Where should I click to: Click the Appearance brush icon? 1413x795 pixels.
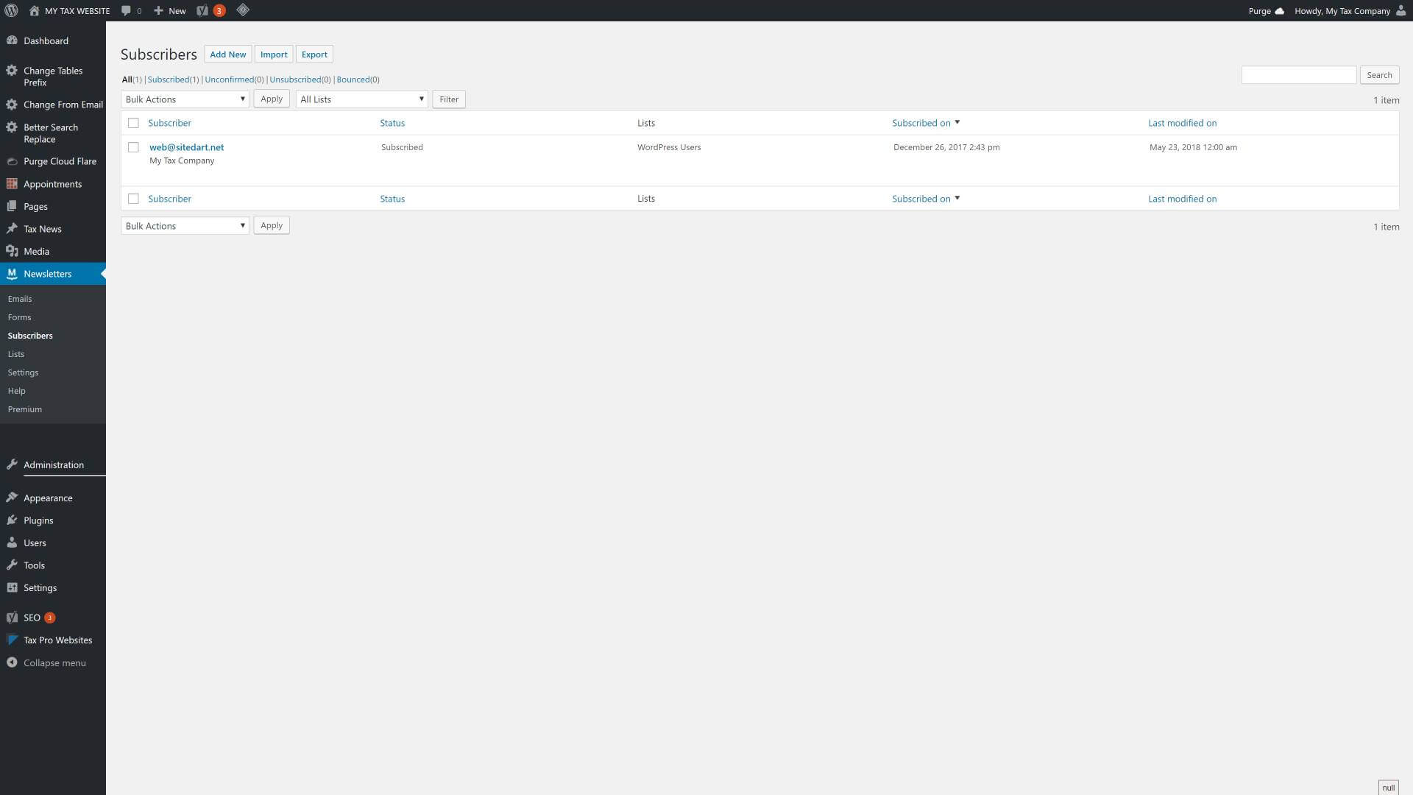pyautogui.click(x=12, y=498)
